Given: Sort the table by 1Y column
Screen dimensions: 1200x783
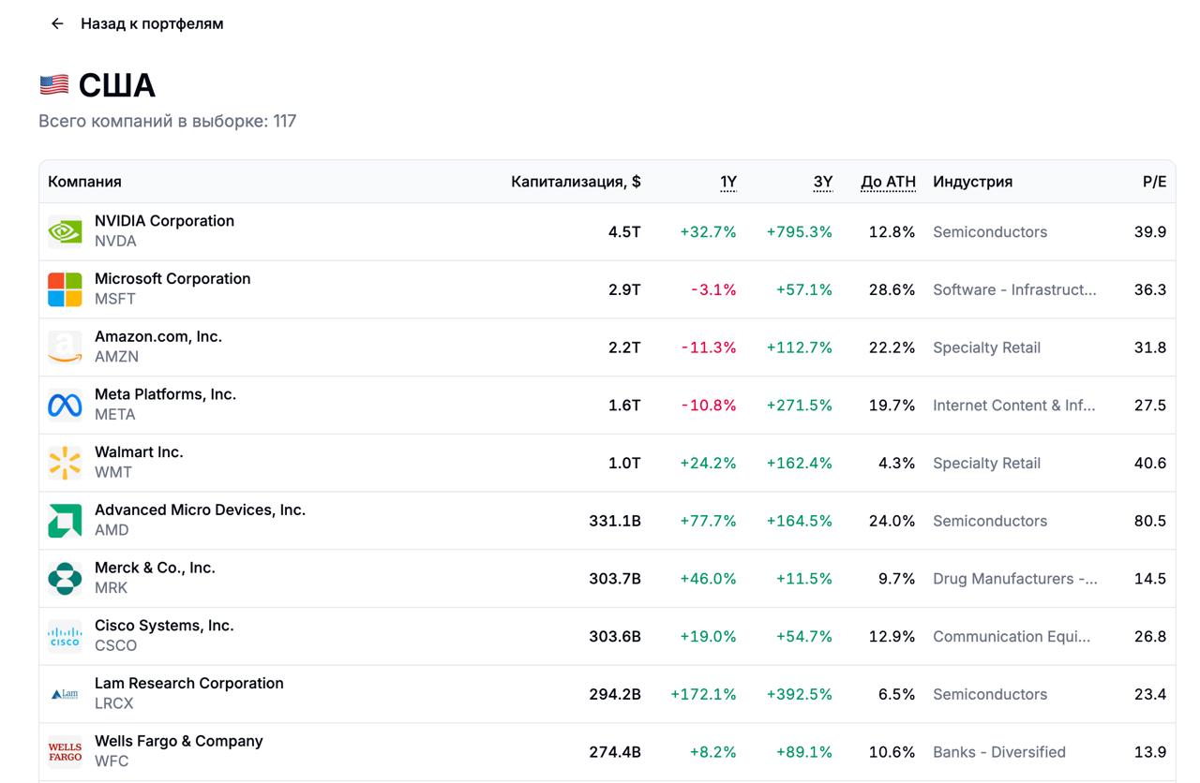Looking at the screenshot, I should 727,182.
